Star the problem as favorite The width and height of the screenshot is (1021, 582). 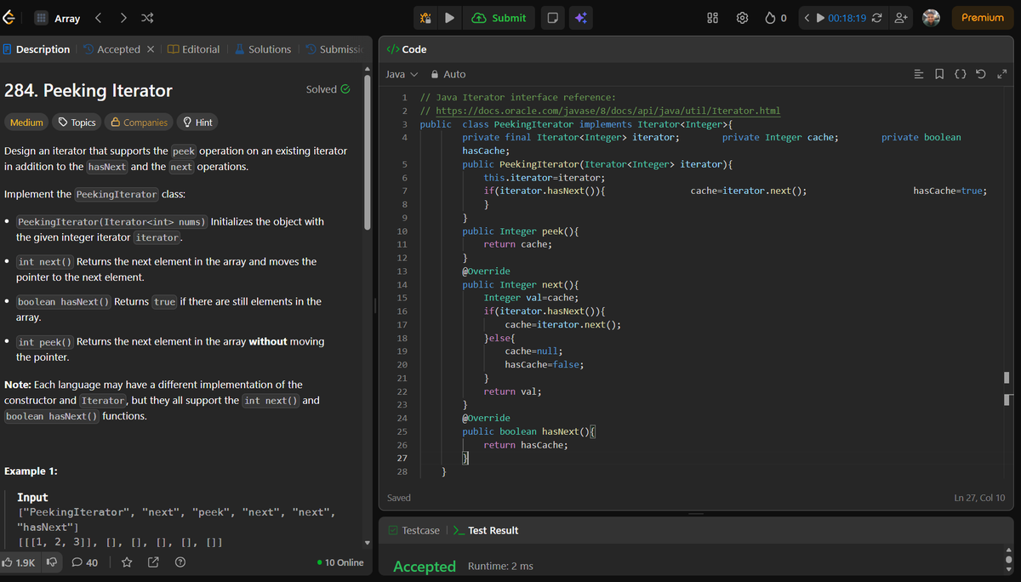coord(126,562)
